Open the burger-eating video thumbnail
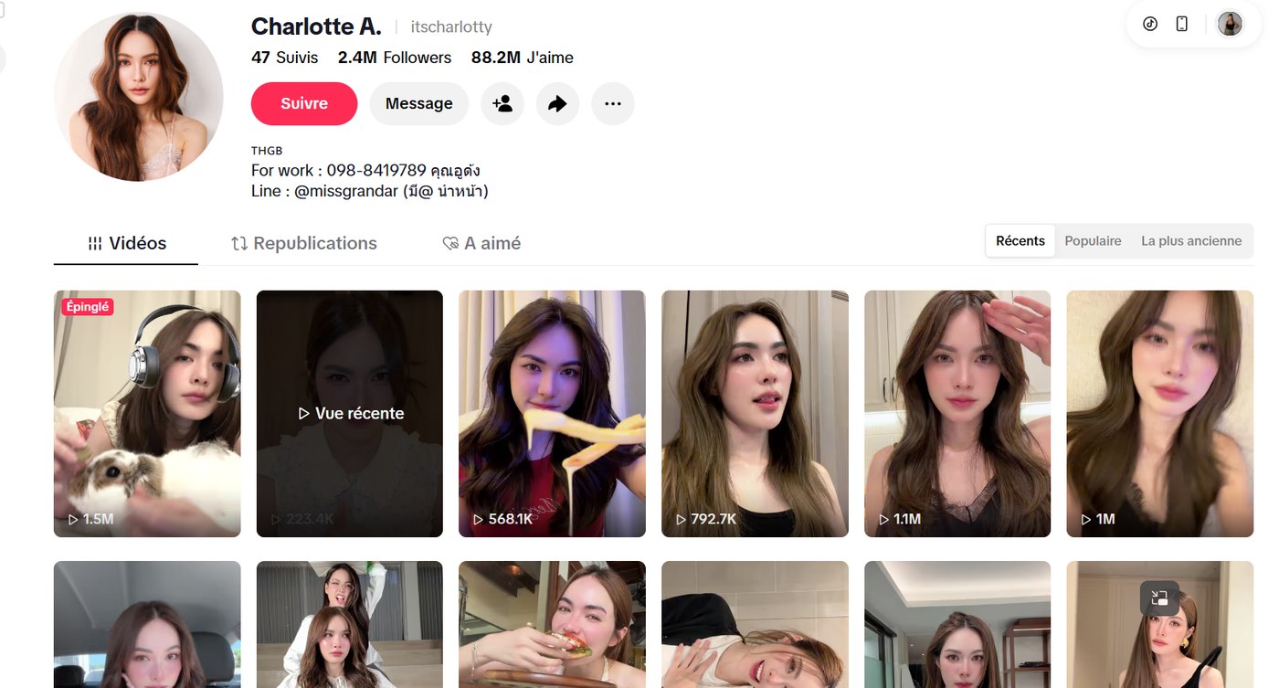Screen dimensions: 1279x688 pos(552,625)
